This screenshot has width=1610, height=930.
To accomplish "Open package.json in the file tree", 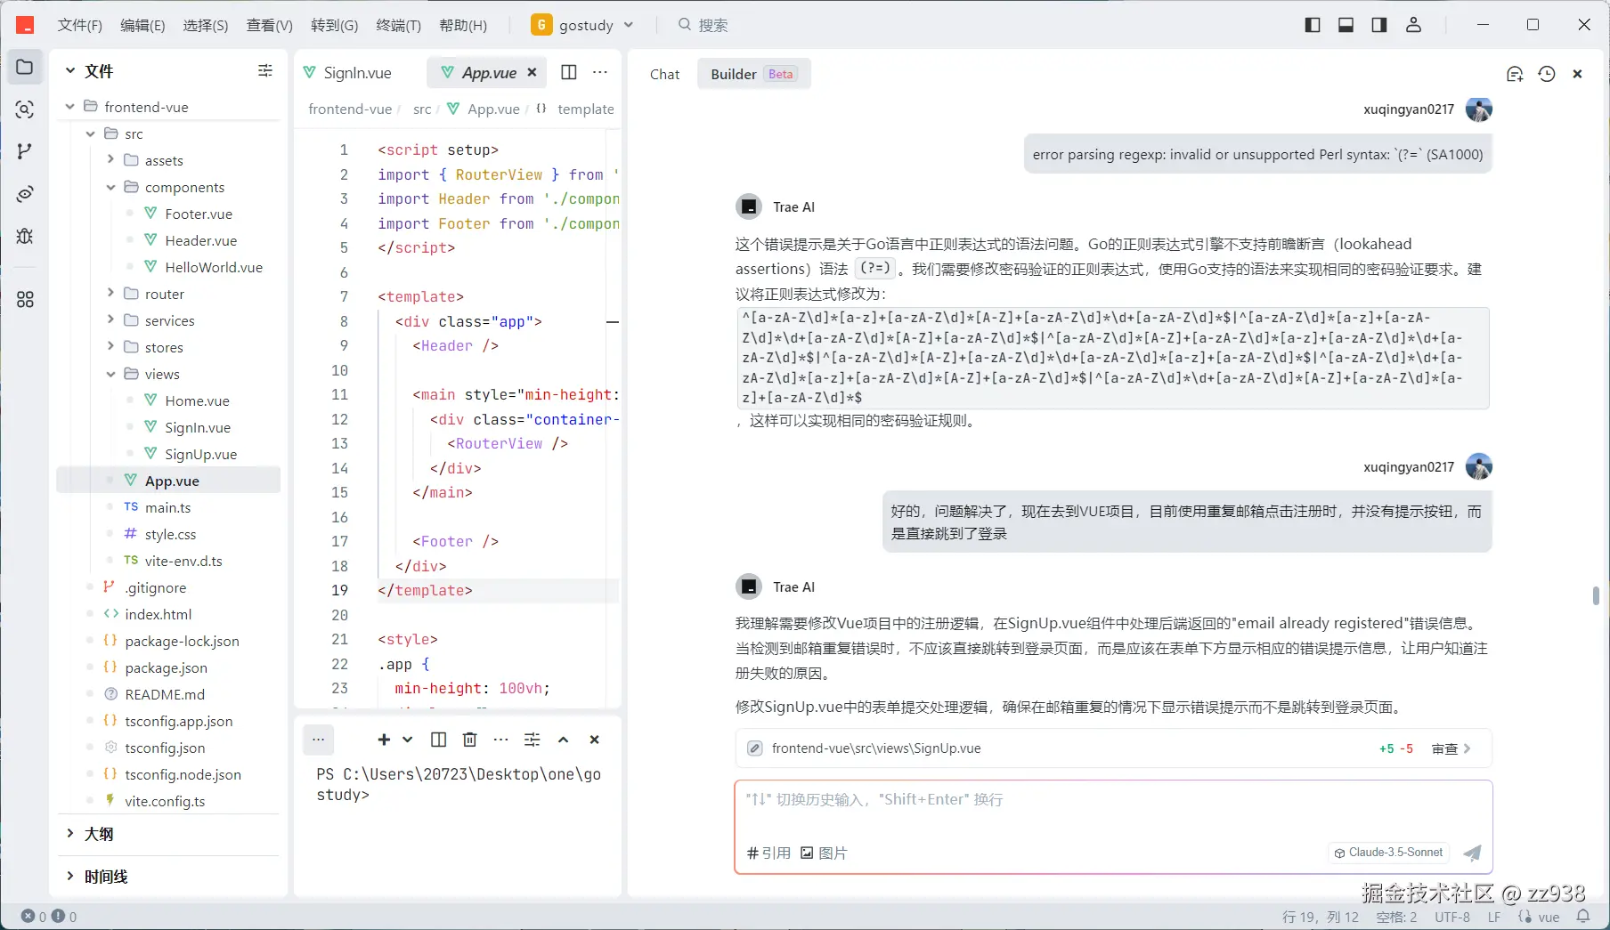I will 166,667.
